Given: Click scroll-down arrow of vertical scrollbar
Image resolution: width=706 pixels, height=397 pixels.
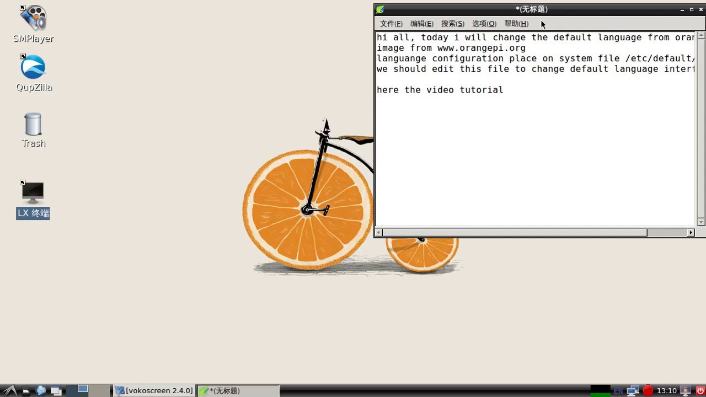Looking at the screenshot, I should click(701, 222).
